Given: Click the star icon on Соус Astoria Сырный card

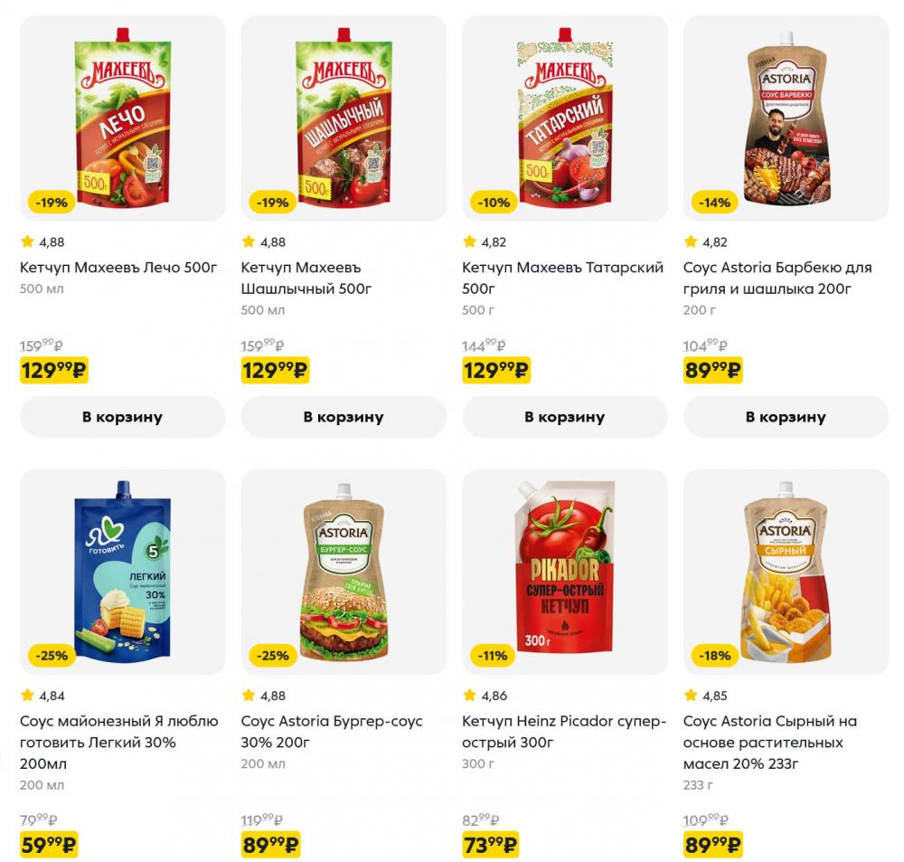Looking at the screenshot, I should pyautogui.click(x=689, y=696).
